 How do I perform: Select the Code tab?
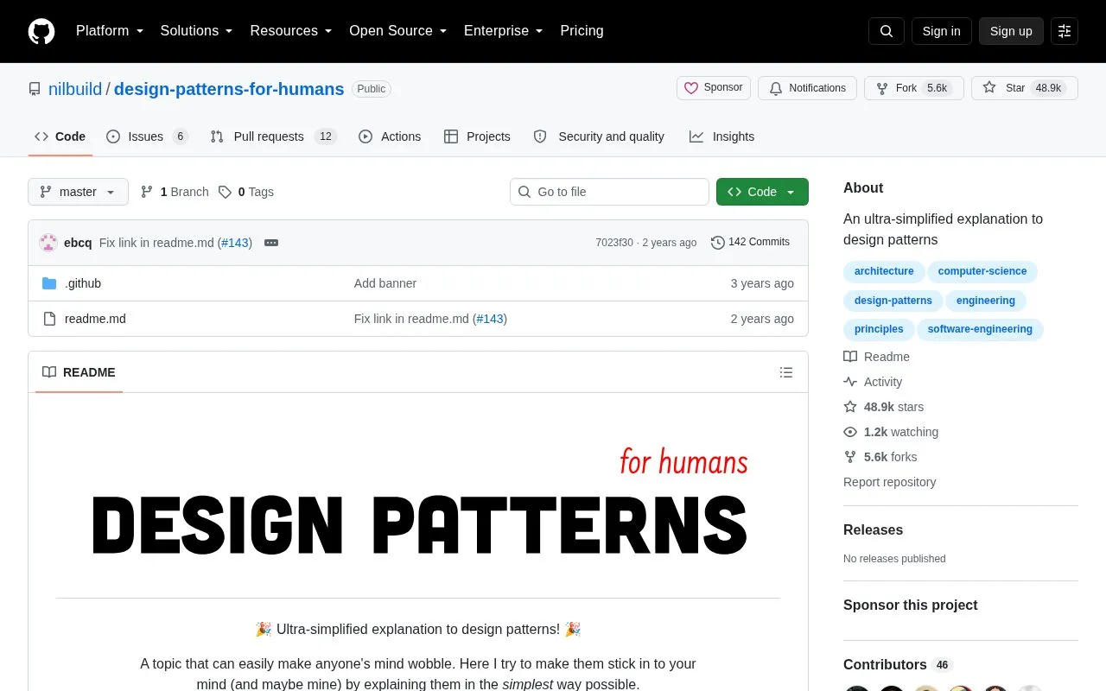click(60, 136)
